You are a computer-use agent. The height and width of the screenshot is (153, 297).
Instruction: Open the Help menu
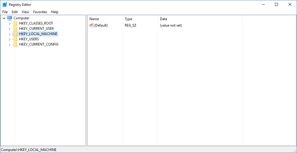point(55,12)
